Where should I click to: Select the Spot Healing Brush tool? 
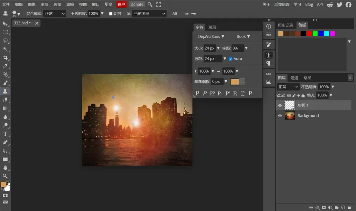(5, 74)
